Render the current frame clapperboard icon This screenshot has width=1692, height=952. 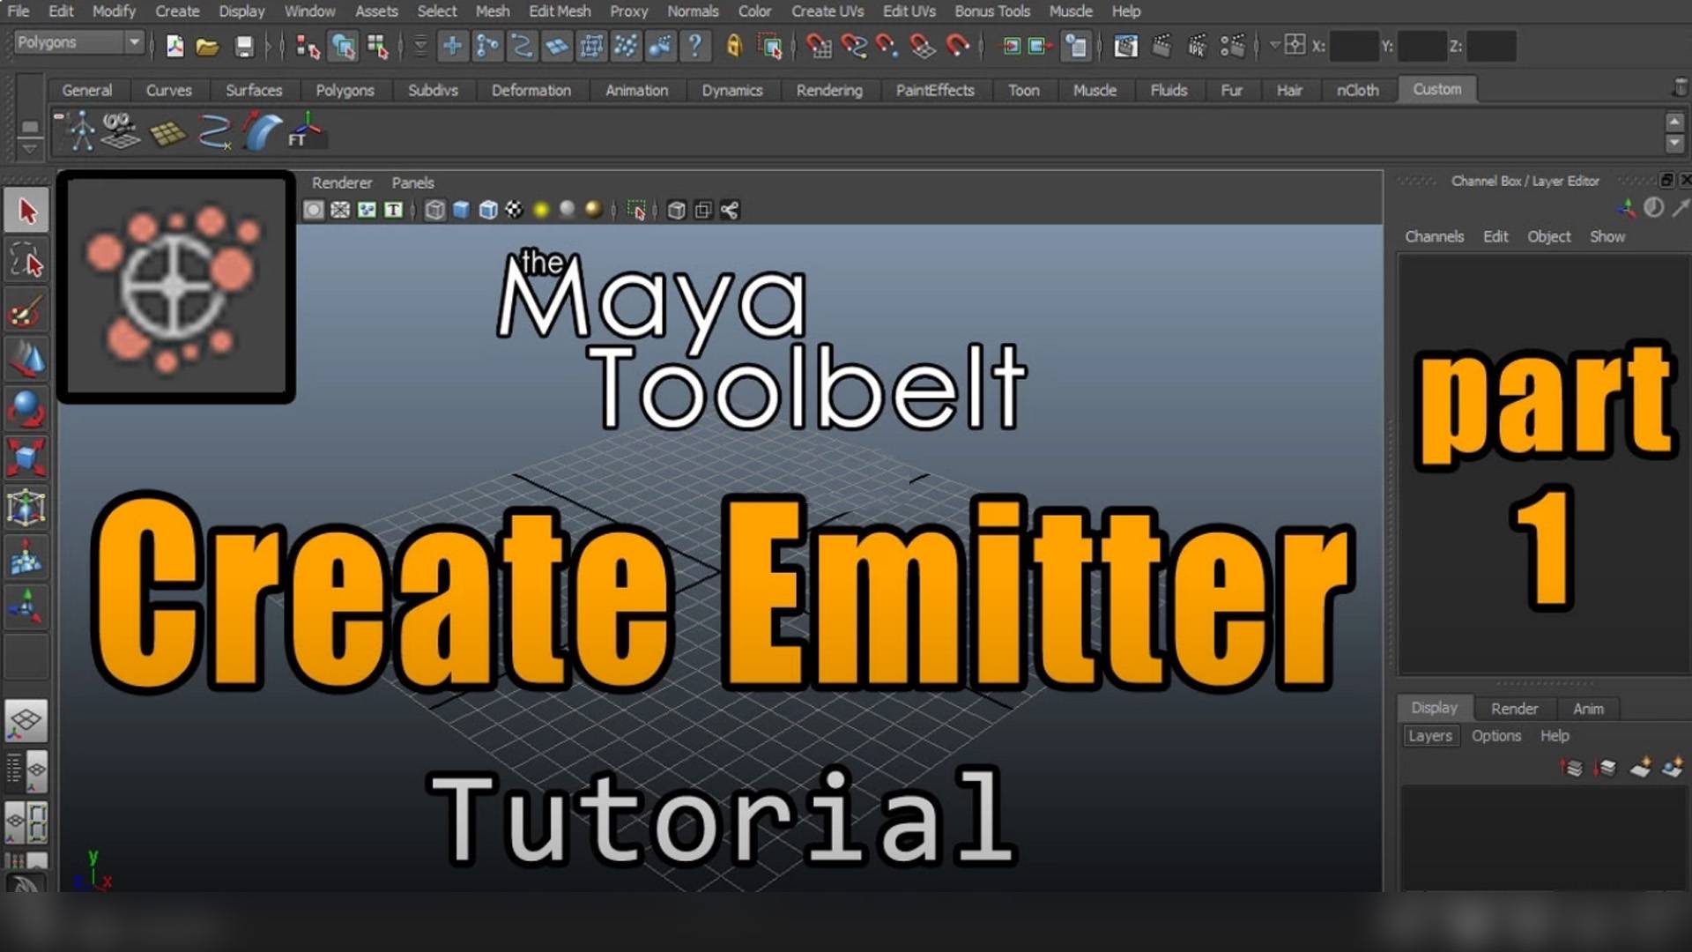[x=1162, y=46]
